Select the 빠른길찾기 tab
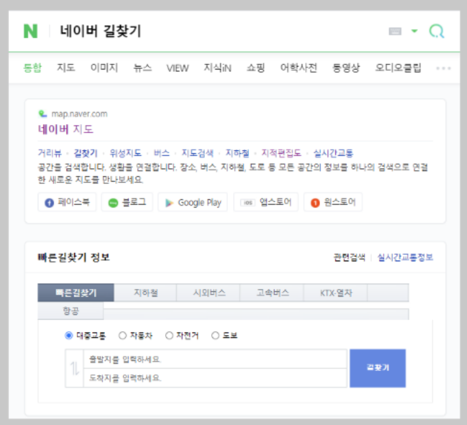The width and height of the screenshot is (467, 425). (76, 293)
